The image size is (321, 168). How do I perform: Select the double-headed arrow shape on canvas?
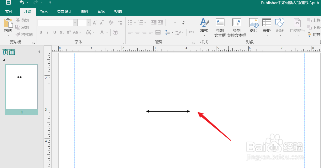pos(168,111)
